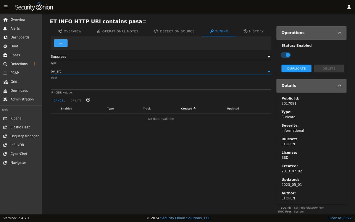
Task: Launch Navigator external link icon
Action: click(5, 163)
